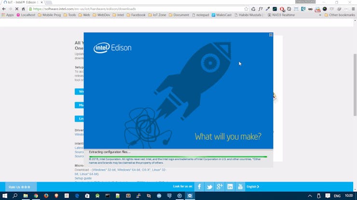Click the Intel Edison logo
Image resolution: width=357 pixels, height=200 pixels.
tap(112, 48)
